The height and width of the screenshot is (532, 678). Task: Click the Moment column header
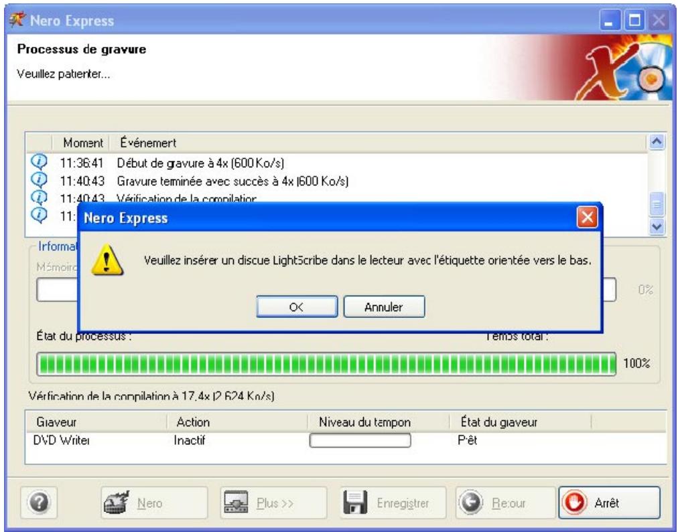click(x=80, y=143)
